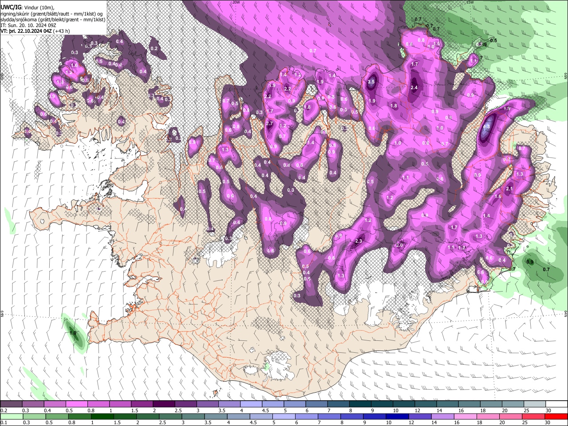Click the '0.1' label in the lower legend row

4,422
